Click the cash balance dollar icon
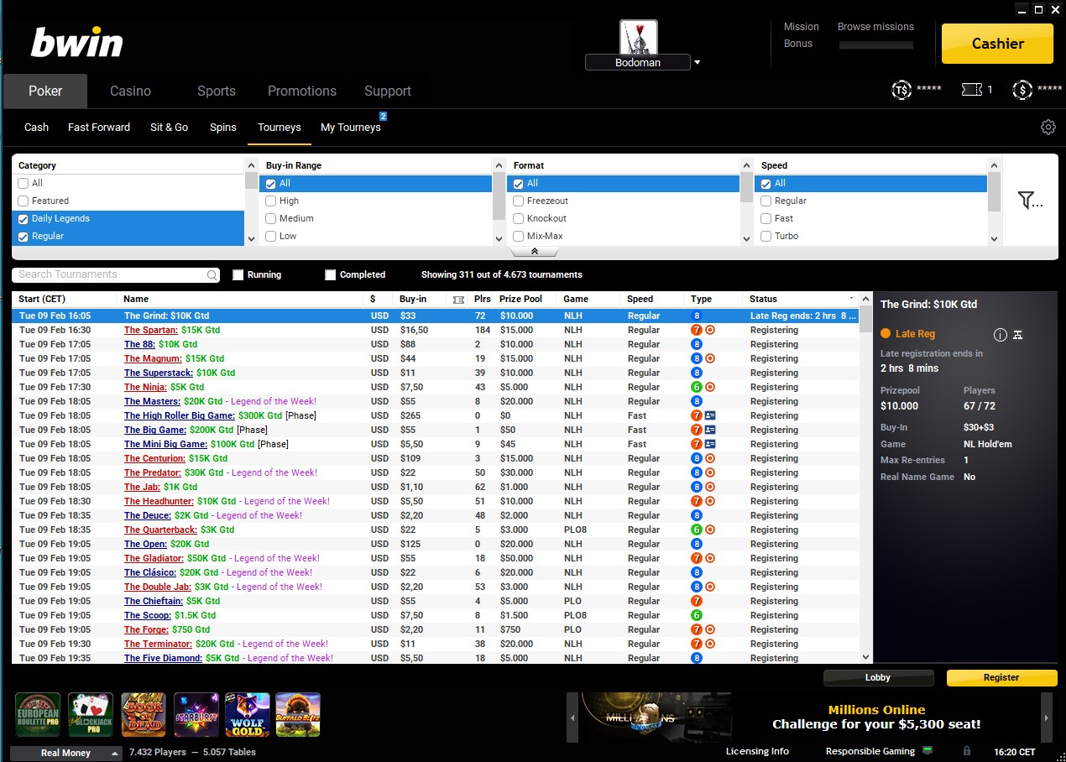 coord(1022,90)
